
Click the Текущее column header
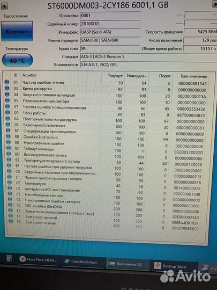115,76
